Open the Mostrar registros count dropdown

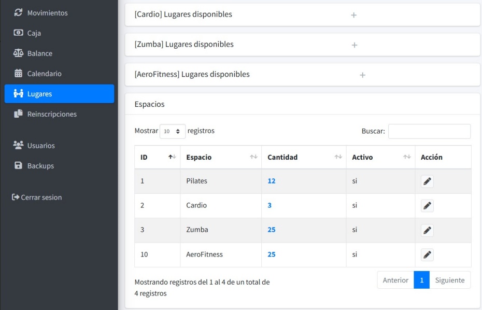[x=173, y=131]
